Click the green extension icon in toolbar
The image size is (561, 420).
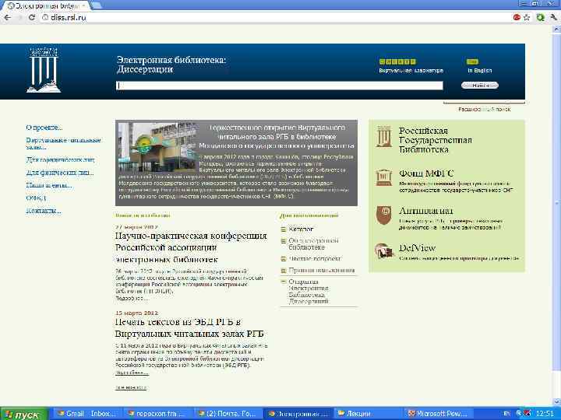click(x=540, y=17)
